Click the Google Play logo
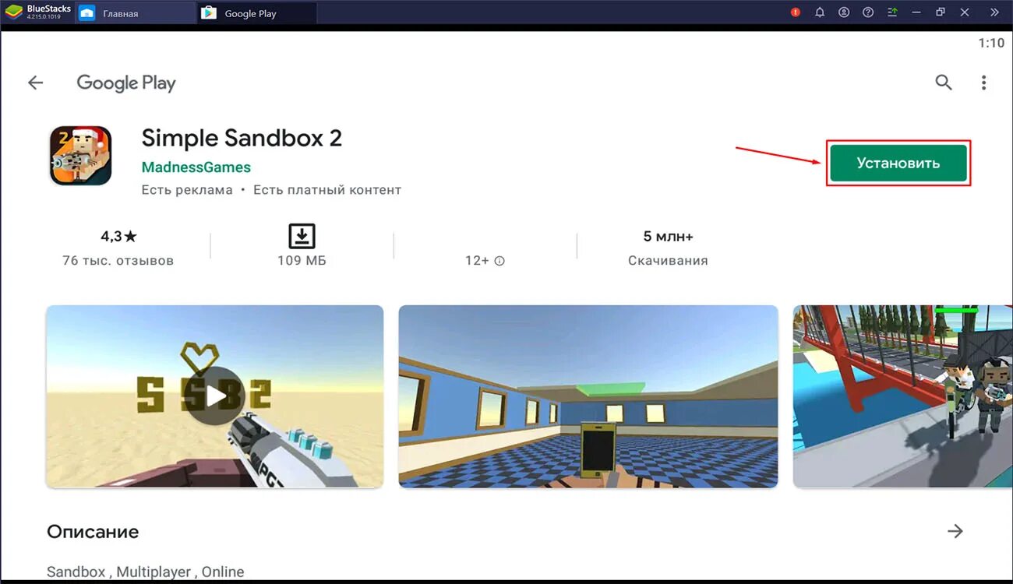The height and width of the screenshot is (584, 1013). click(x=126, y=83)
